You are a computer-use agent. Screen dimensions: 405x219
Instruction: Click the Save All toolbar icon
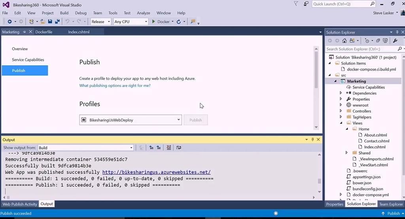(57, 22)
